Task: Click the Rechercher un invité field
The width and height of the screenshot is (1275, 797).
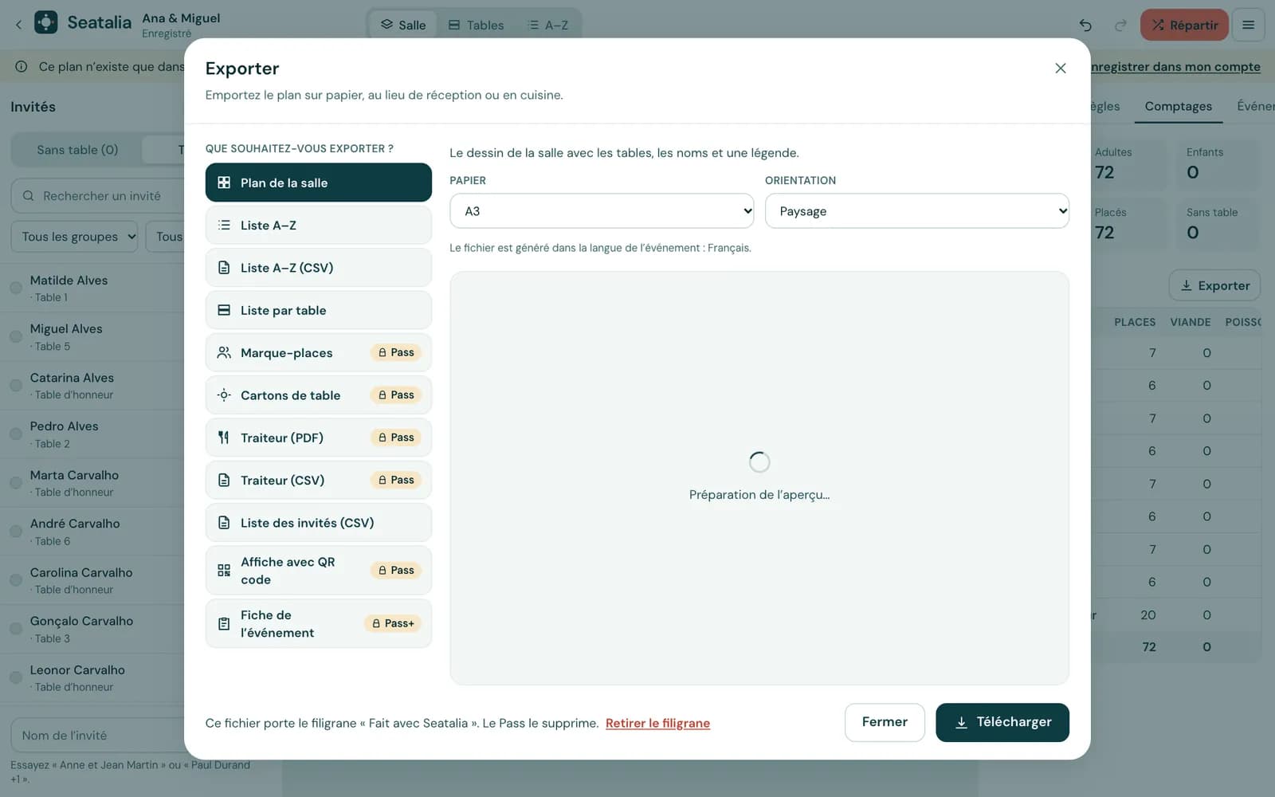Action: click(x=97, y=196)
